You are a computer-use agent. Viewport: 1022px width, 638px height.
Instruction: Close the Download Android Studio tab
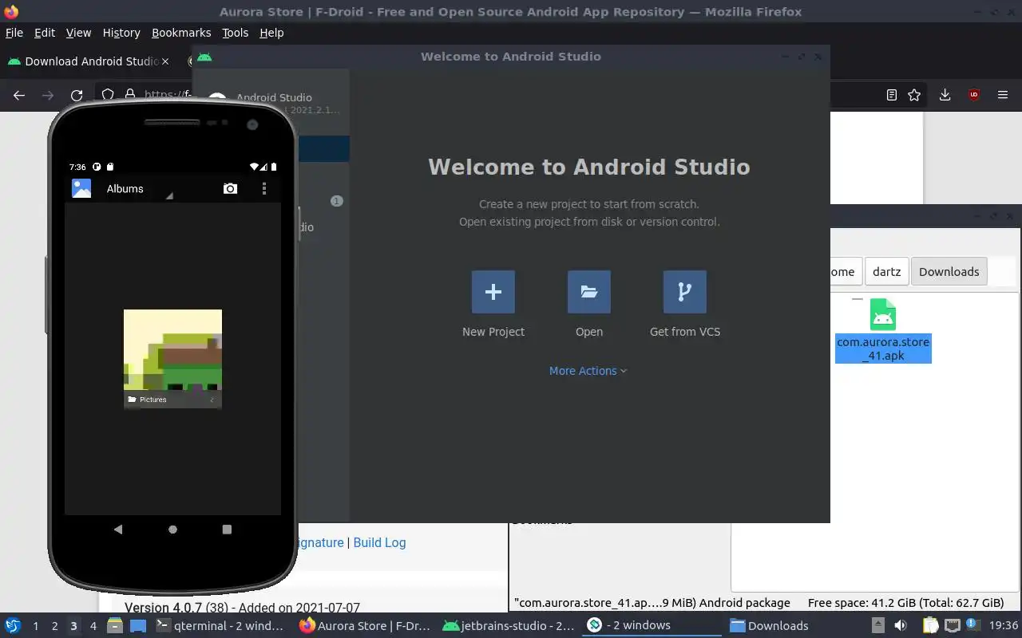click(165, 61)
